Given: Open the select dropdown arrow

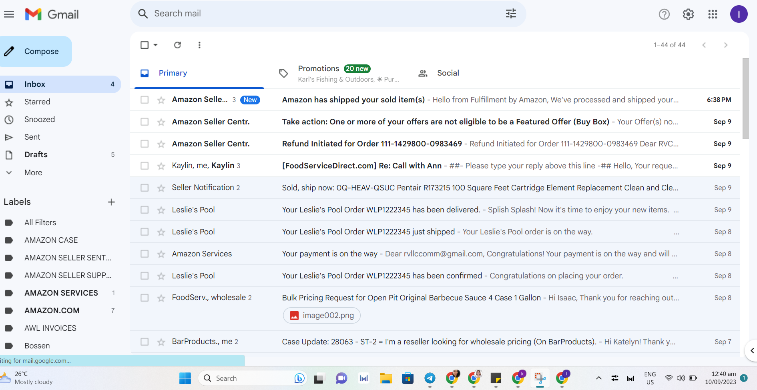Looking at the screenshot, I should pyautogui.click(x=156, y=45).
